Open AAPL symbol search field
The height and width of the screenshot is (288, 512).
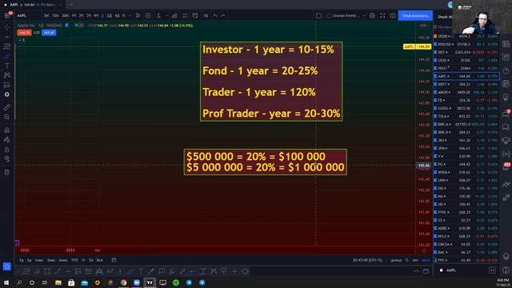tap(22, 16)
